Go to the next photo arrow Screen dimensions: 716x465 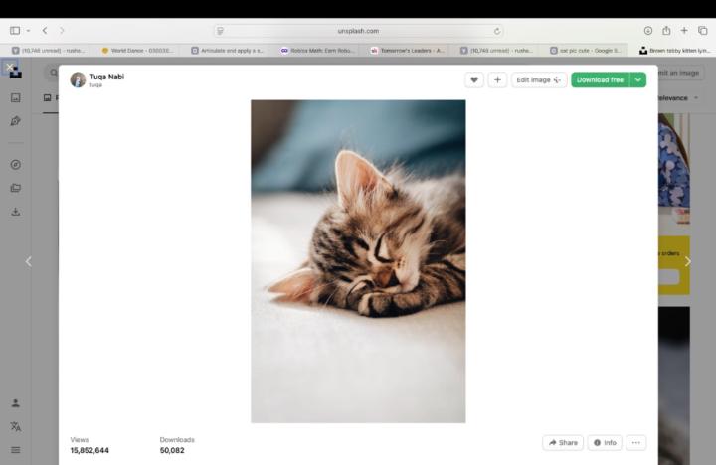(687, 261)
